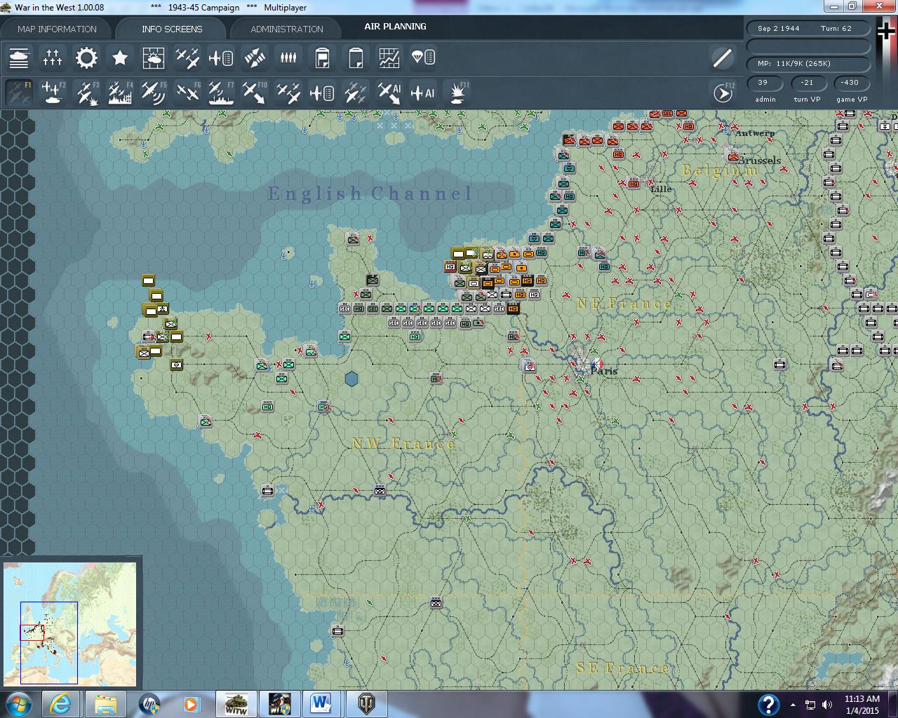
Task: Open the line chart statistics icon
Action: pos(389,57)
